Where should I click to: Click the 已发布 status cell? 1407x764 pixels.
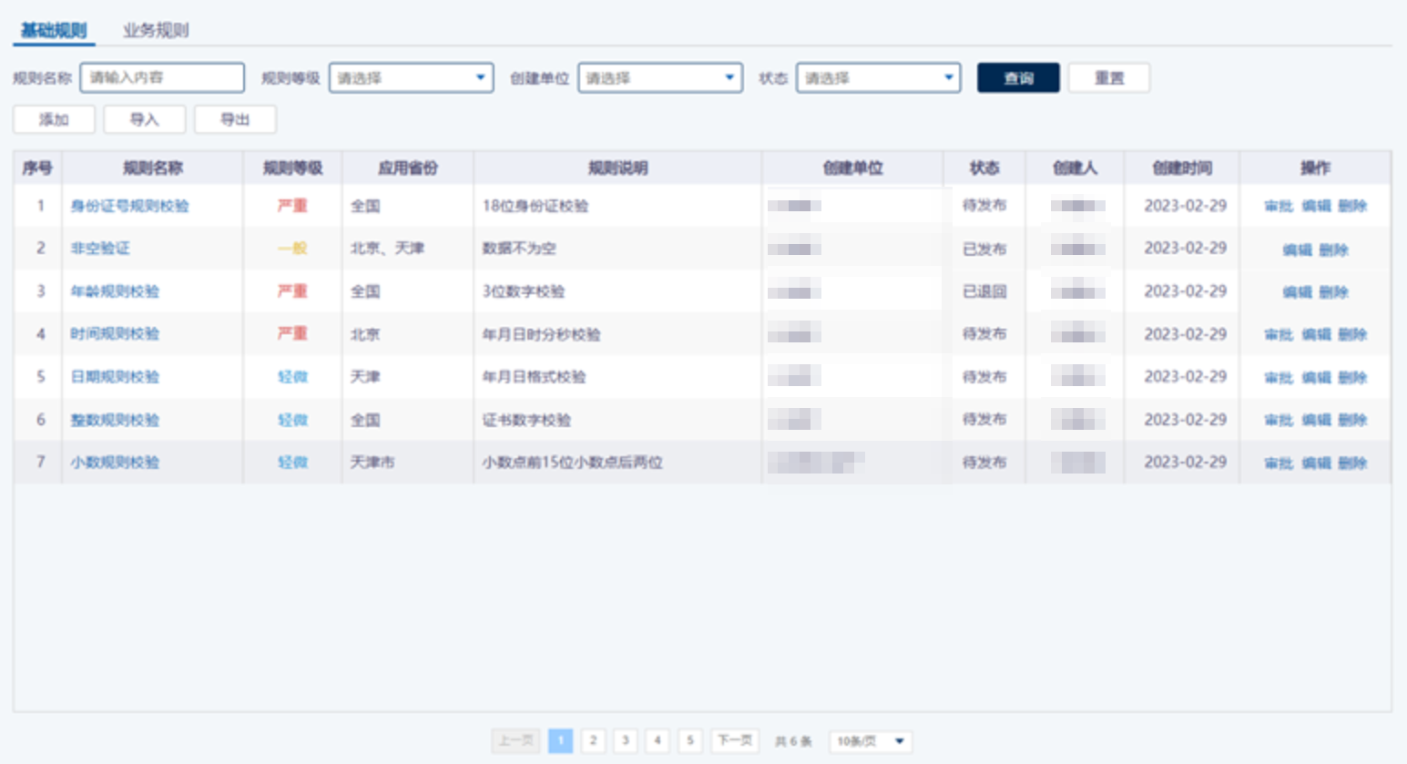pyautogui.click(x=984, y=249)
